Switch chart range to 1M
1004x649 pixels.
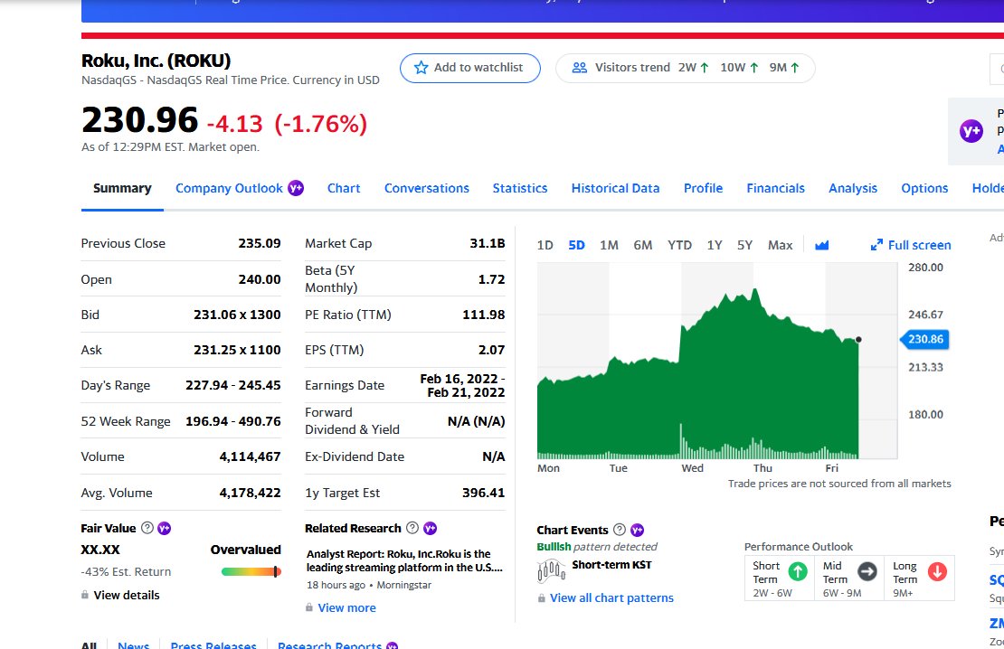[609, 245]
